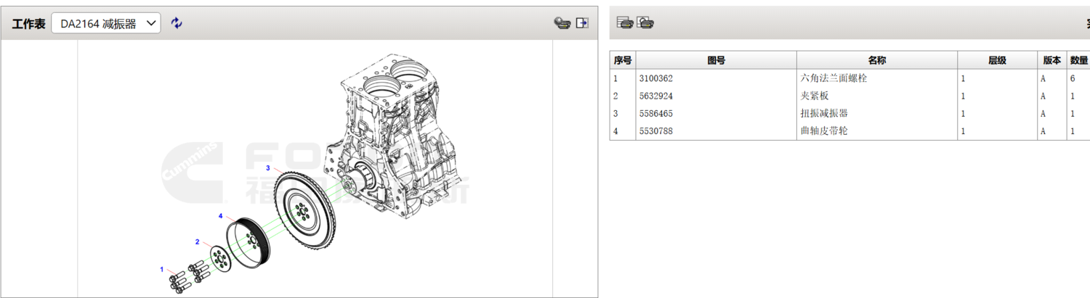
Task: Select part number 5632924 in table
Action: pos(655,96)
